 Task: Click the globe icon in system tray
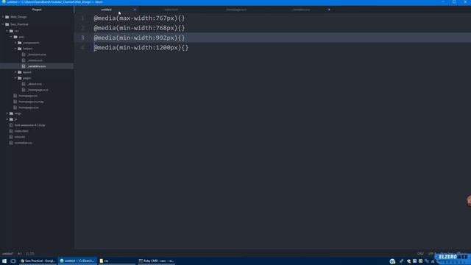coord(392,261)
